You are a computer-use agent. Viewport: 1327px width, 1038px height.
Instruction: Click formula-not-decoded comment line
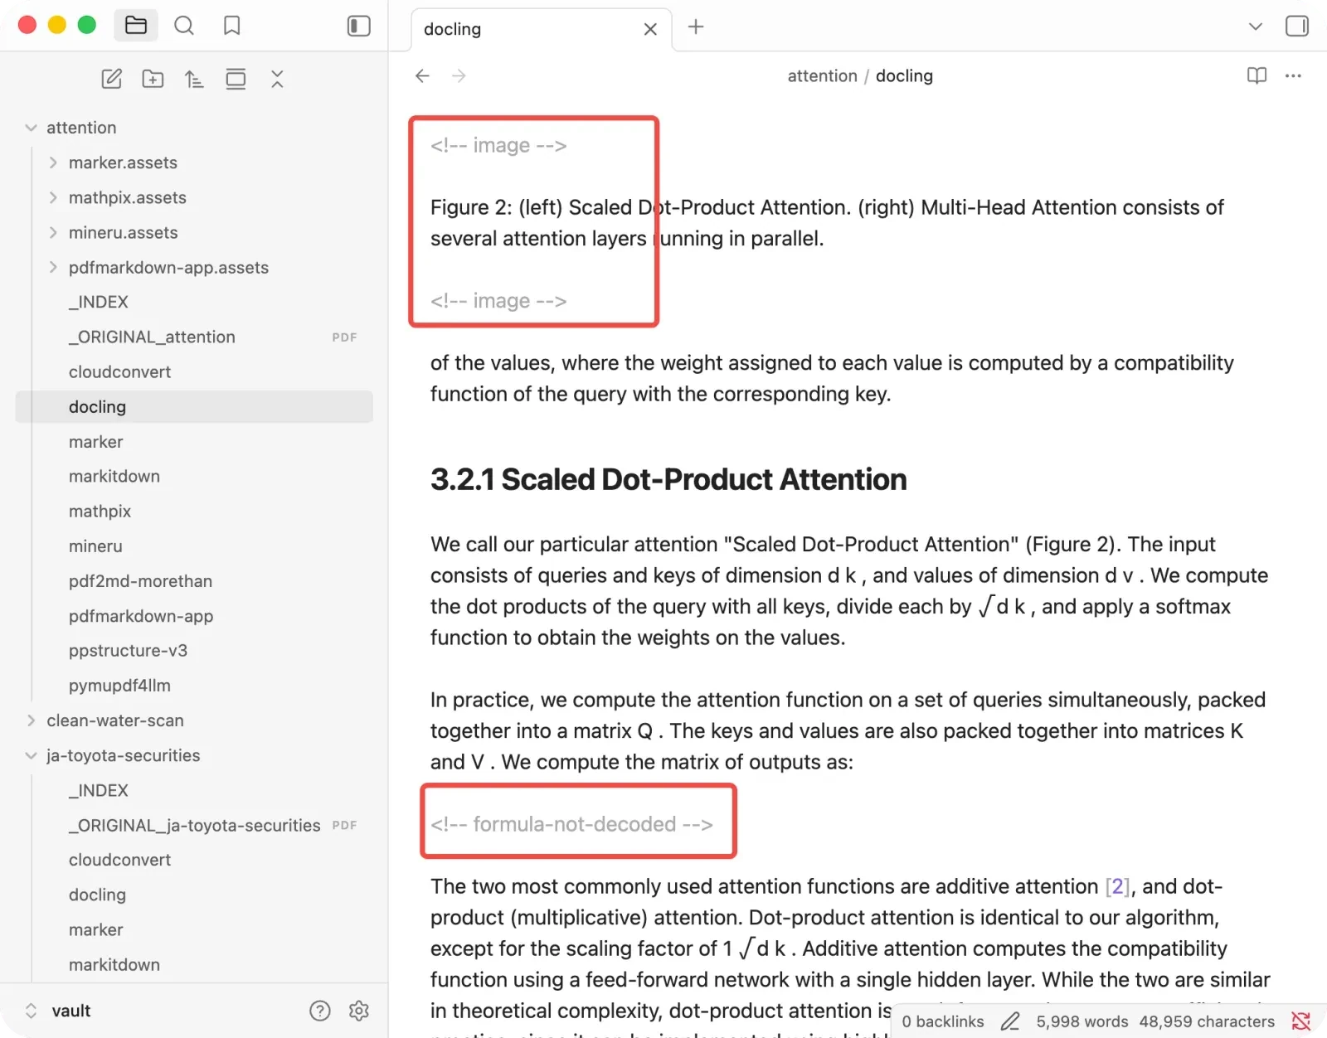coord(571,824)
